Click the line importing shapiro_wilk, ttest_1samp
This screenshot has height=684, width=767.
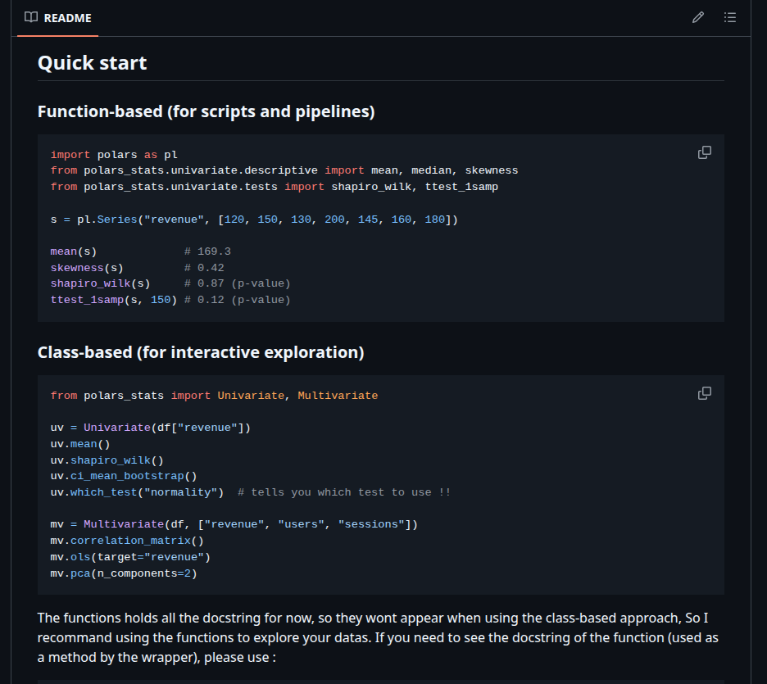(274, 187)
